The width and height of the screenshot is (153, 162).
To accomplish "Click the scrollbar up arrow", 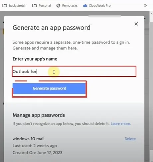I will [152, 14].
